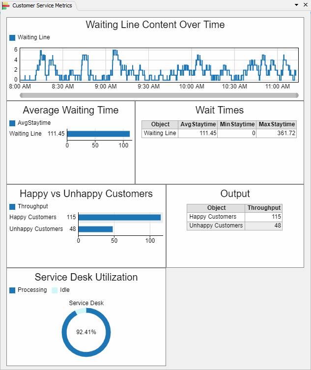The width and height of the screenshot is (311, 370).
Task: Open the panel dropdown arrow at top right
Action: click(x=297, y=5)
